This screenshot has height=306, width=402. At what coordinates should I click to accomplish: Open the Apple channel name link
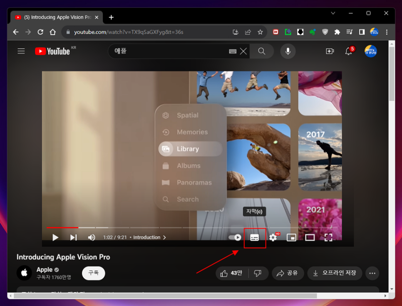pyautogui.click(x=45, y=270)
